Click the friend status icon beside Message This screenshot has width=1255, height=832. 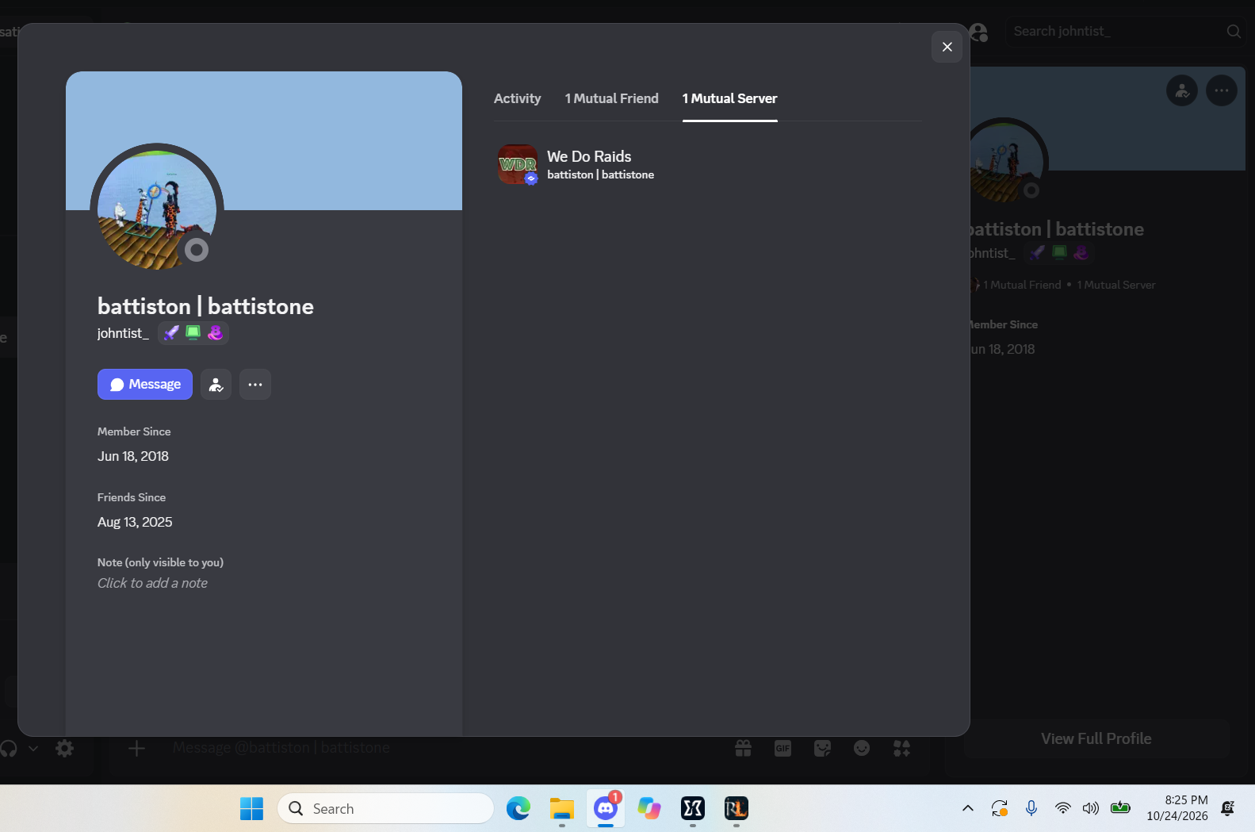216,385
